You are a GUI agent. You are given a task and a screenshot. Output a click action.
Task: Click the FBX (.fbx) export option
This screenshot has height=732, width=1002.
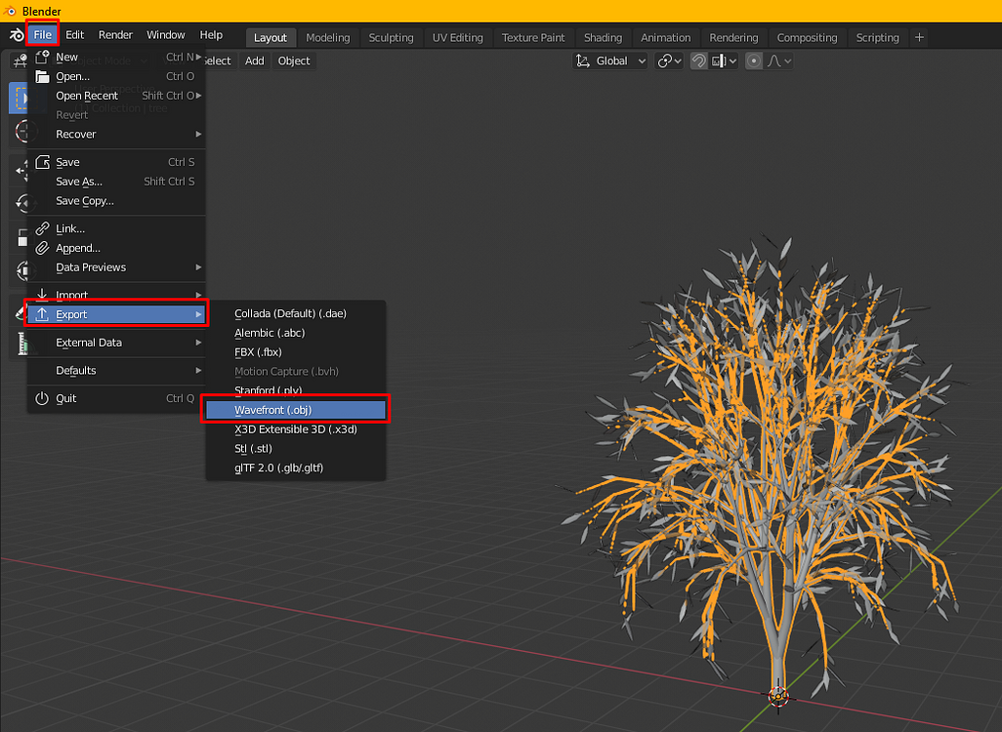[x=257, y=351]
